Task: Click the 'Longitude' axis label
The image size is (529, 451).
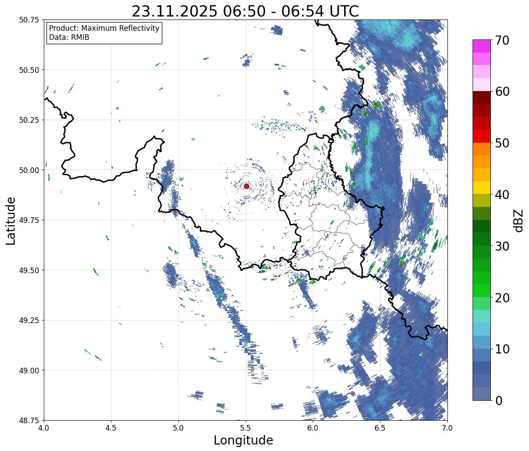Action: 243,440
